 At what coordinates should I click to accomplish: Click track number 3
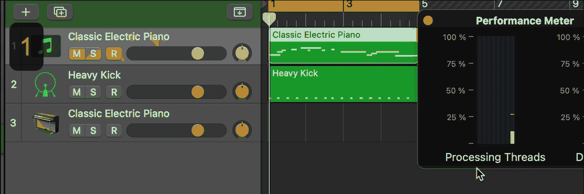tap(14, 123)
